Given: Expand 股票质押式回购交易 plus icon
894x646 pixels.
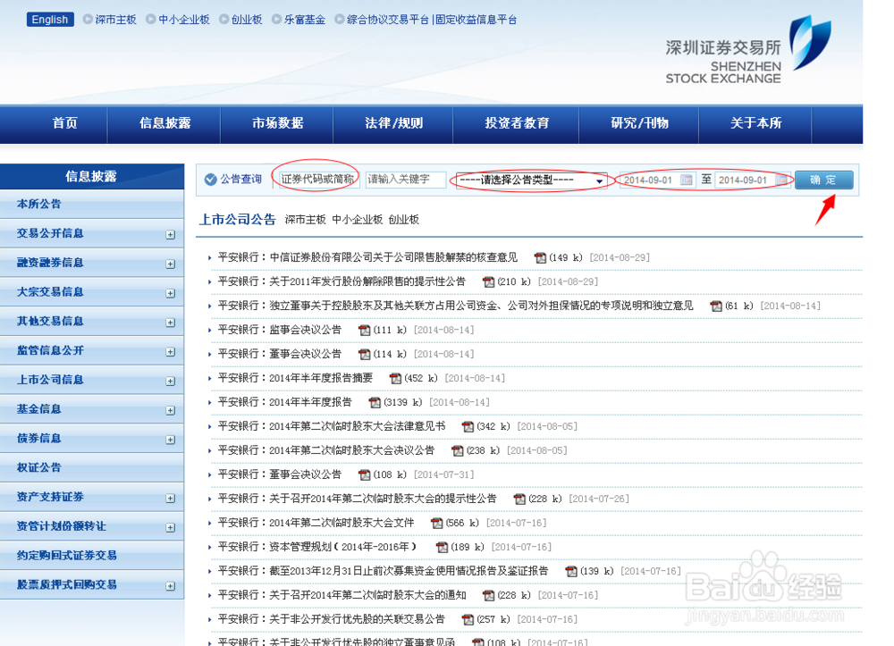Looking at the screenshot, I should 171,586.
